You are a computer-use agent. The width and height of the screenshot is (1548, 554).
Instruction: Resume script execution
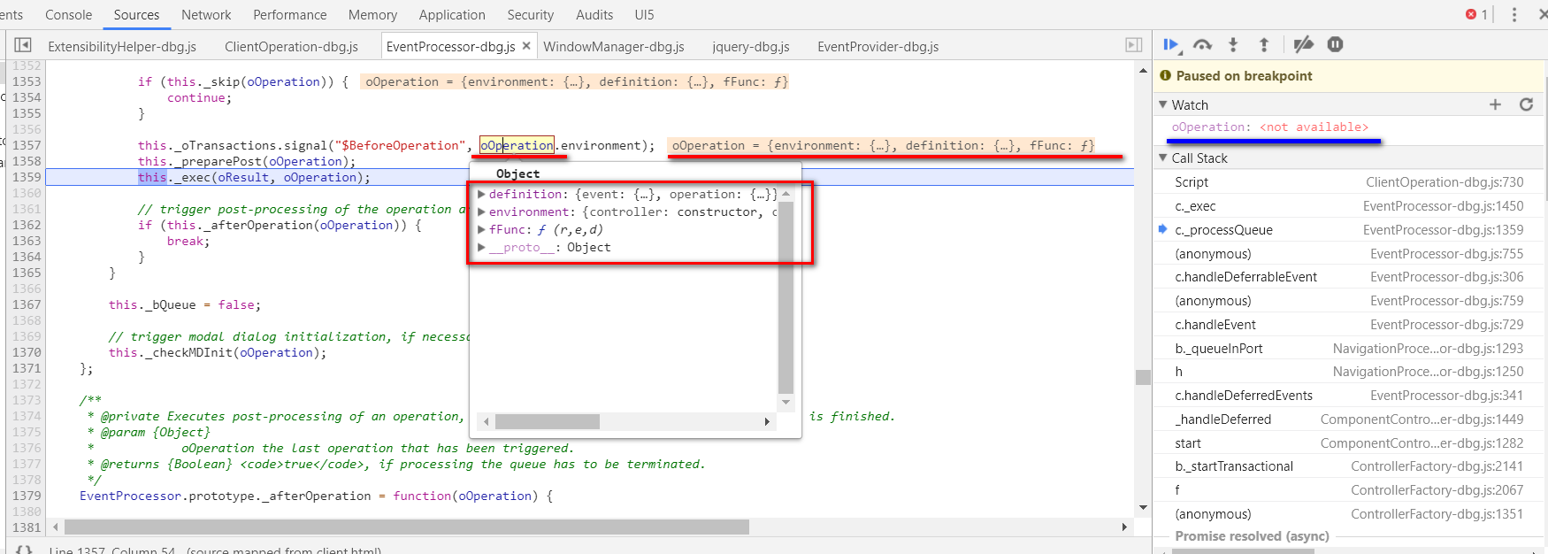[x=1171, y=45]
